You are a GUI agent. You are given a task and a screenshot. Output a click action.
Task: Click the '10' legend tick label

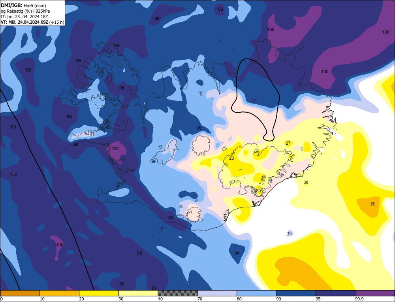(x=42, y=299)
